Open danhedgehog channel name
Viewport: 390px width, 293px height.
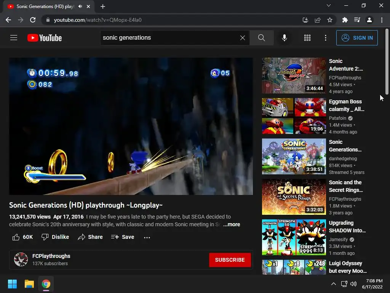343,158
